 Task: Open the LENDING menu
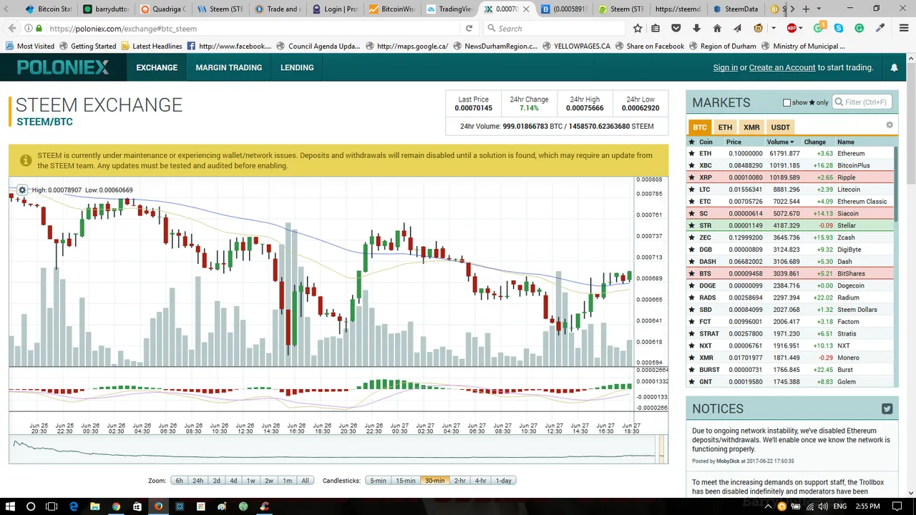coord(297,68)
